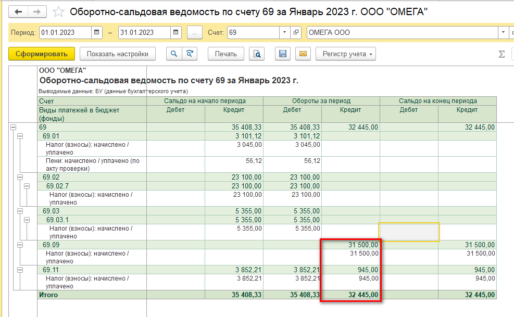Screen dimensions: 514x317
Task: Open calendar for end date 31.01.2023
Action: pos(175,32)
